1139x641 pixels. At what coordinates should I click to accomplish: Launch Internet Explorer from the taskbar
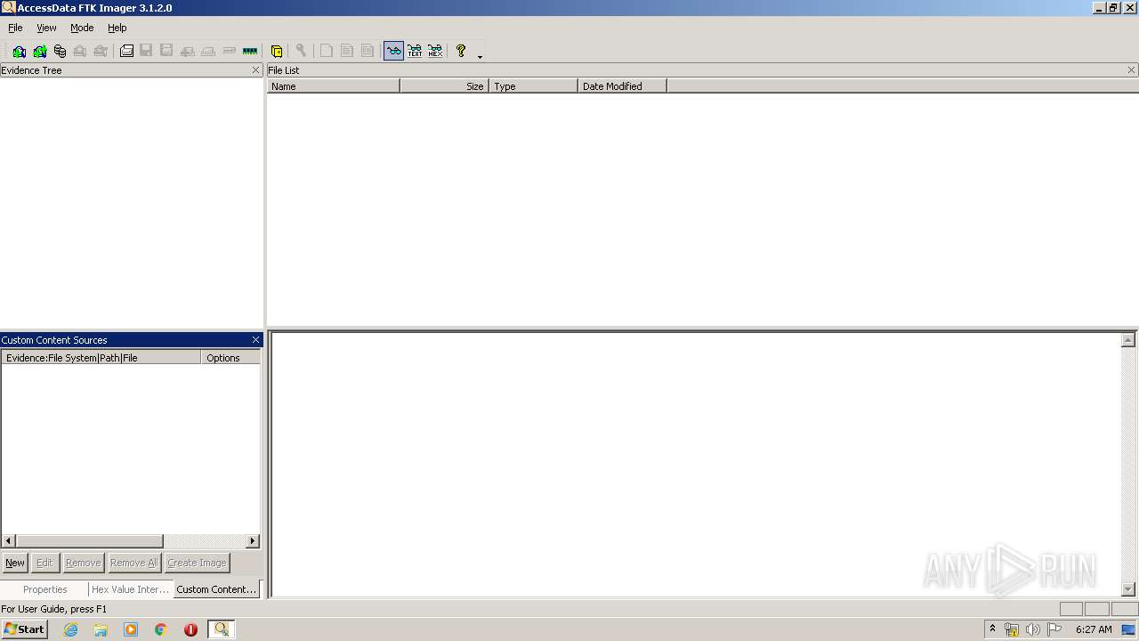pyautogui.click(x=70, y=629)
